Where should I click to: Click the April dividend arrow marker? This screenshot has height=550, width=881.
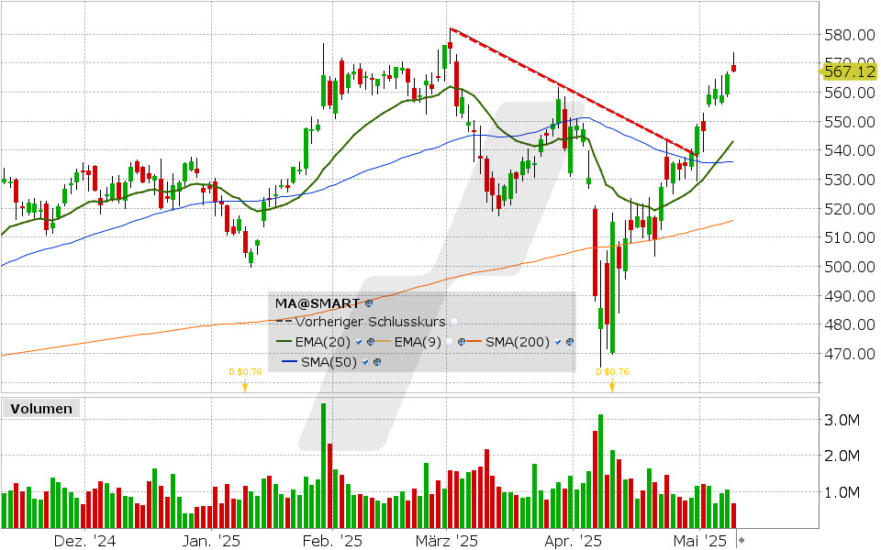612,386
